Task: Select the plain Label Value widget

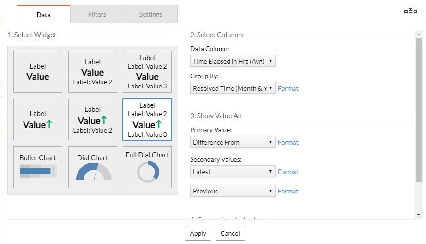Action: 38,71
